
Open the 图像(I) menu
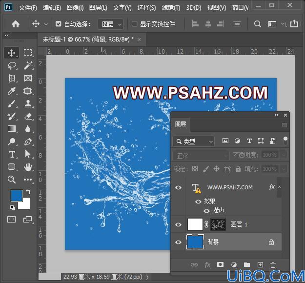pos(75,8)
